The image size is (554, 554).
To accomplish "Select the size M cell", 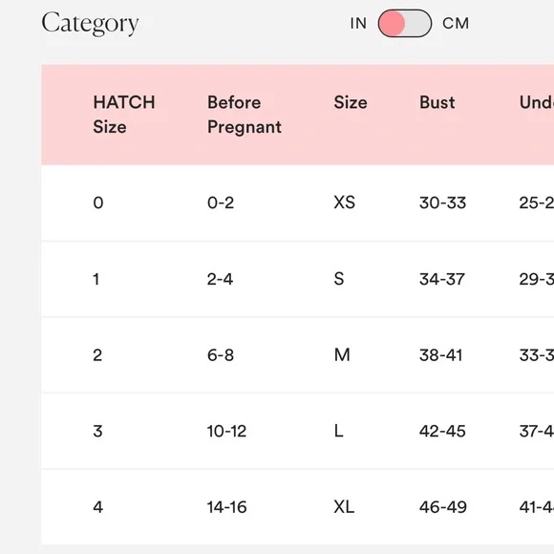I will click(342, 355).
